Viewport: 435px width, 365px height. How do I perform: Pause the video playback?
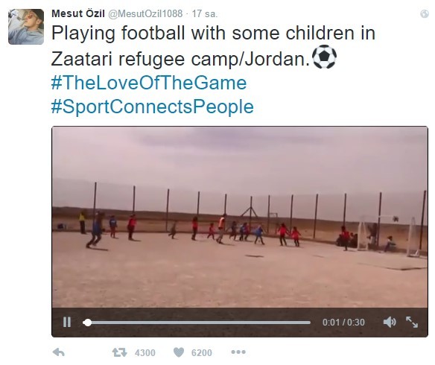67,322
